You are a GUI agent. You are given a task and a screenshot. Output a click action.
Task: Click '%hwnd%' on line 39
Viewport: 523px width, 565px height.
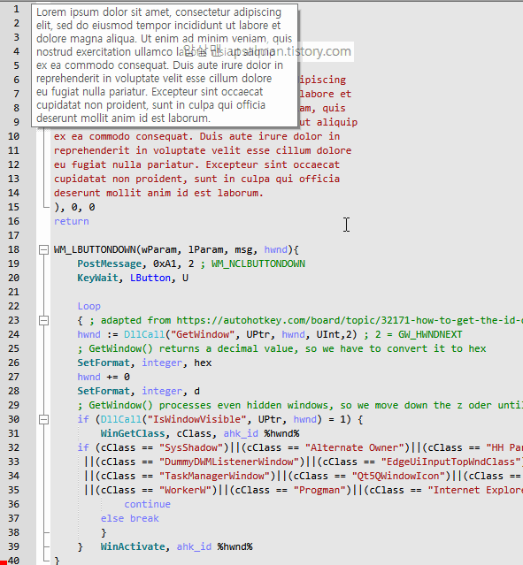235,546
